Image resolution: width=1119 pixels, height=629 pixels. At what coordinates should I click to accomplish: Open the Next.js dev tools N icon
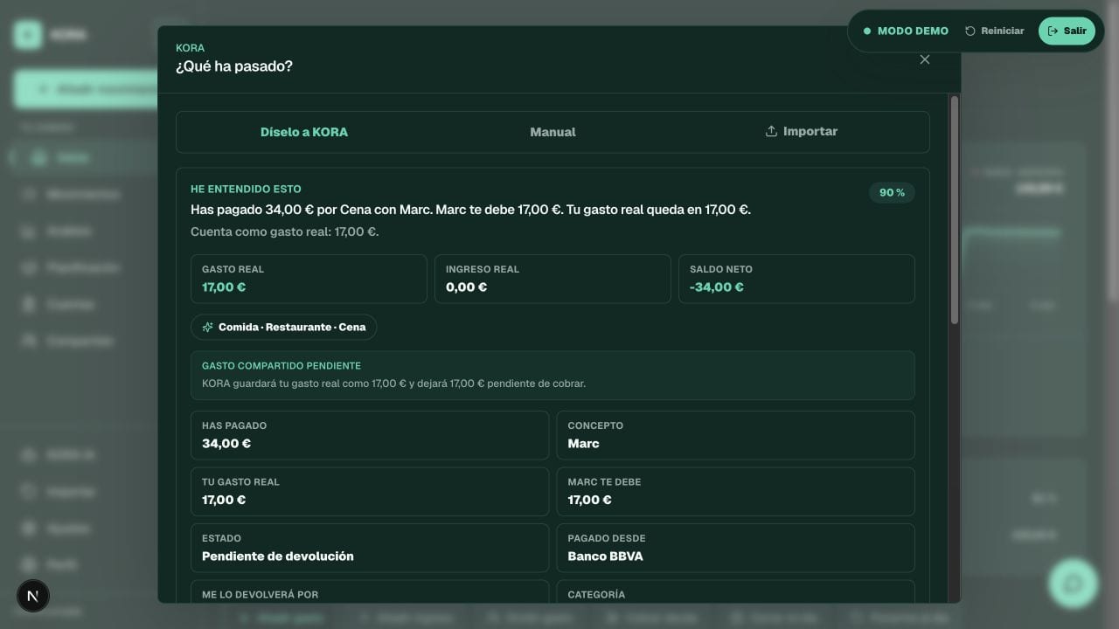[x=33, y=596]
